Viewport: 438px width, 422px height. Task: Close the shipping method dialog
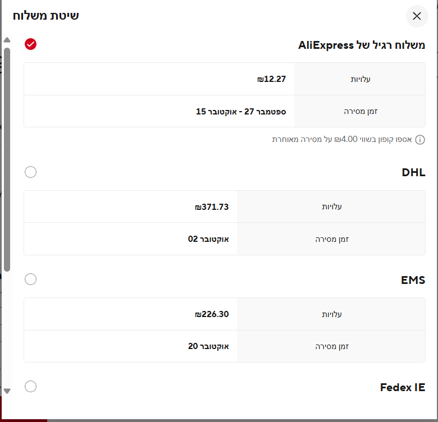[417, 16]
